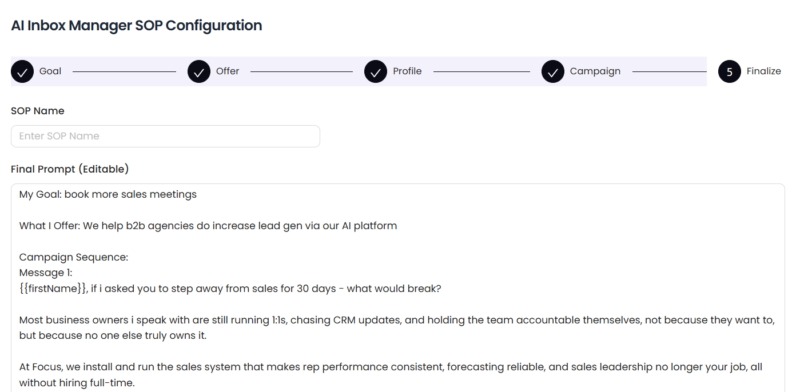This screenshot has width=796, height=392.
Task: Select the Profile step label
Action: pyautogui.click(x=407, y=71)
